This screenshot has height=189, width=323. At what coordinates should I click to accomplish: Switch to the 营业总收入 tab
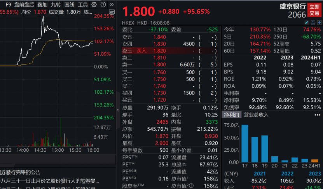pyautogui.click(x=256, y=115)
